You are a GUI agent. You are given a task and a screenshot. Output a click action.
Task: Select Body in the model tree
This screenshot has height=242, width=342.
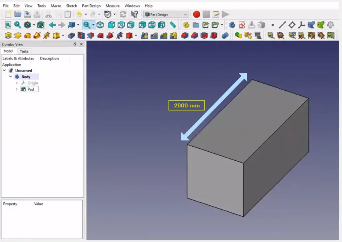(x=26, y=77)
